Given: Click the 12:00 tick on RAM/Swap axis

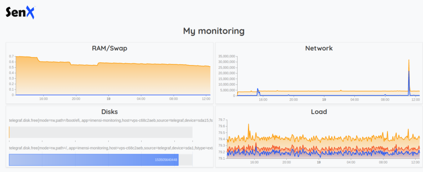Looking at the screenshot, I should (x=206, y=99).
